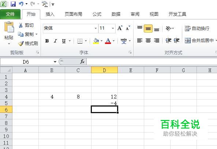
Task: Click the tools icon in quick access toolbar
Action: point(45,4)
